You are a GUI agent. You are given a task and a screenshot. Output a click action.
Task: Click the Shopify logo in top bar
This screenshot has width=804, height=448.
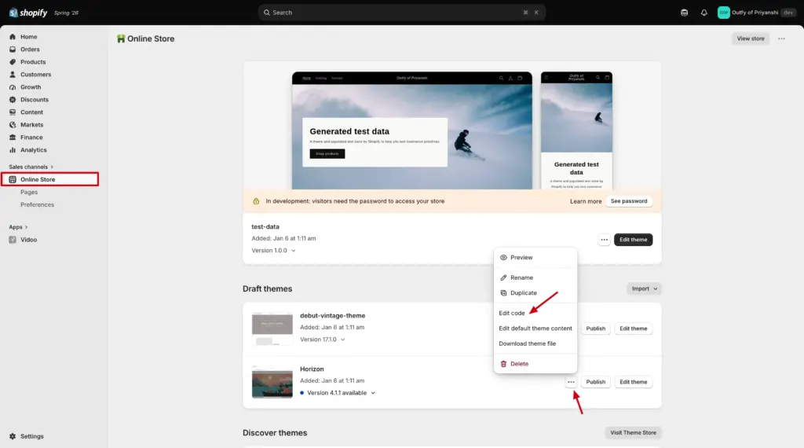click(28, 13)
